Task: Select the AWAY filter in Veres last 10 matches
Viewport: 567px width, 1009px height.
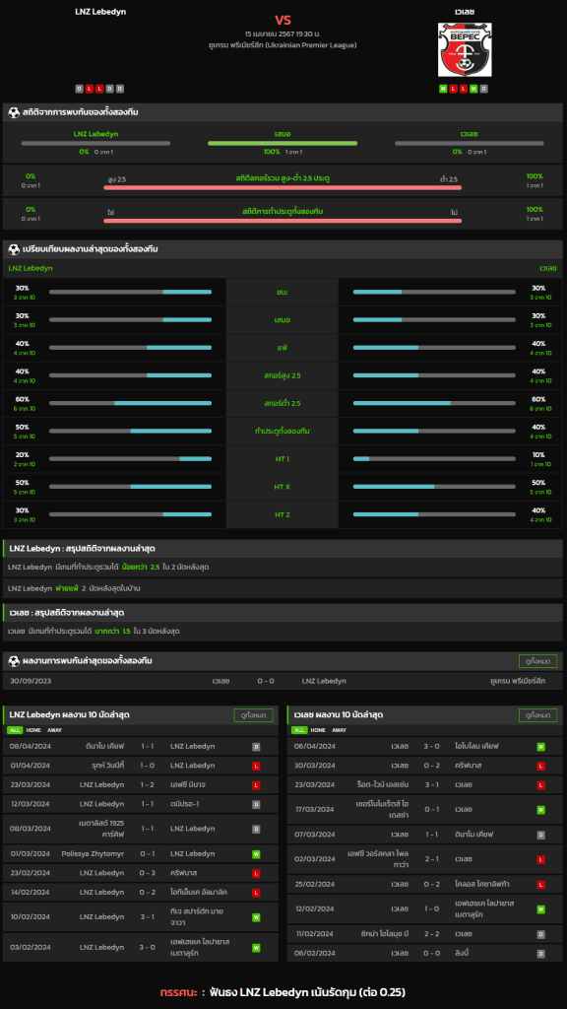Action: tap(340, 730)
